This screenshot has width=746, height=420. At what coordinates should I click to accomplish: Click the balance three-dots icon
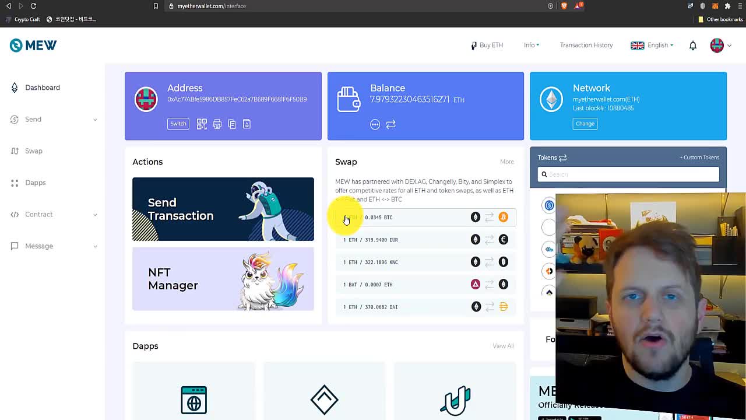[375, 124]
